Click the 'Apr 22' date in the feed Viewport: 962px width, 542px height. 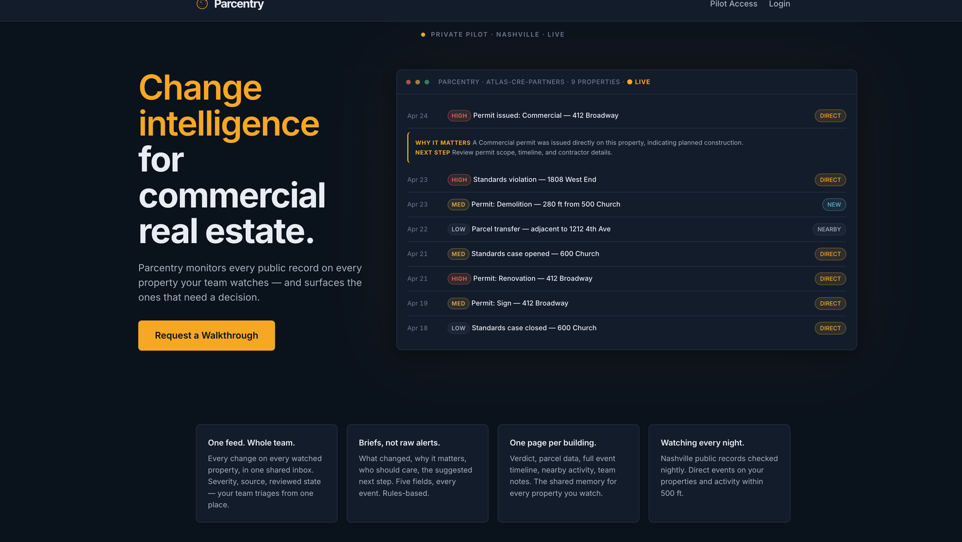tap(417, 229)
